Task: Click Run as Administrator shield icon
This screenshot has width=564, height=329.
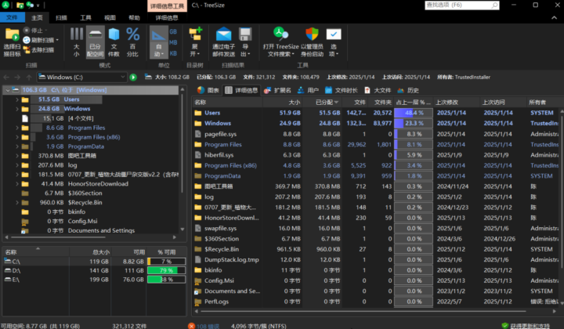Action: coord(312,34)
